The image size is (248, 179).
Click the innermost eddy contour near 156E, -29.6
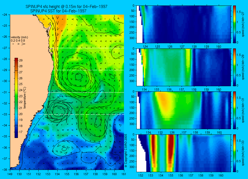click(x=79, y=77)
